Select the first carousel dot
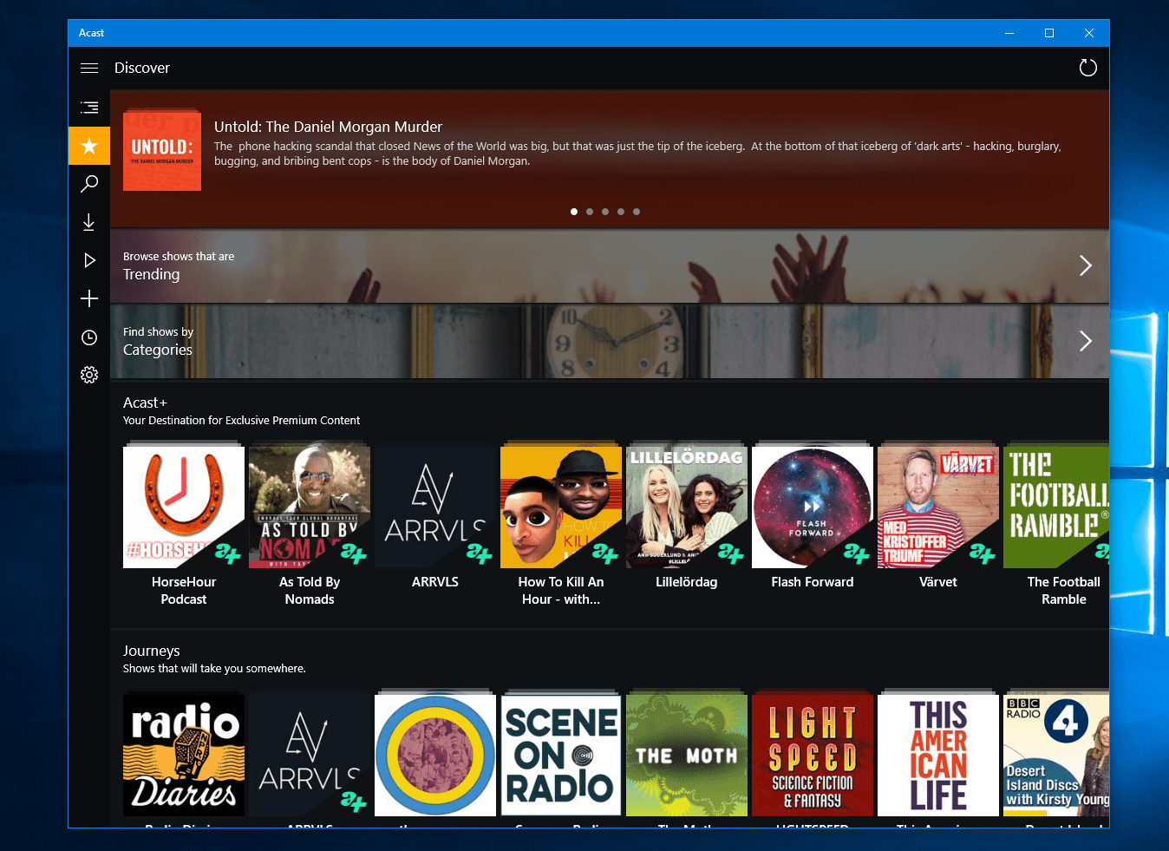 tap(574, 212)
